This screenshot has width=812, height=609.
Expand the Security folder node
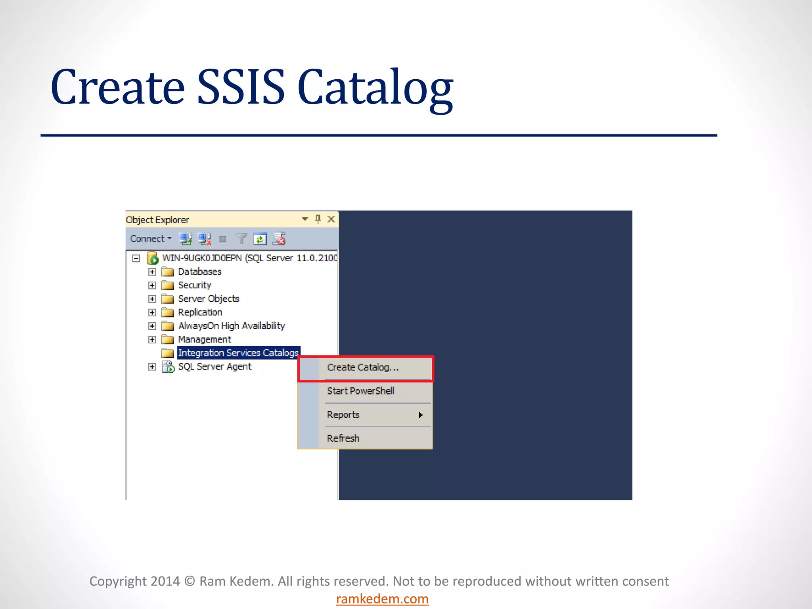coord(152,285)
